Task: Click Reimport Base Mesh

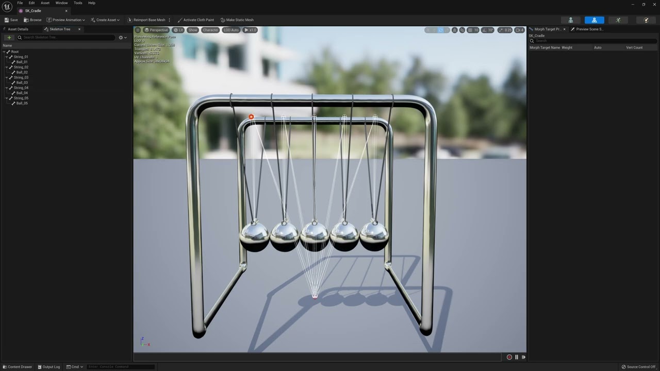Action: coord(146,20)
